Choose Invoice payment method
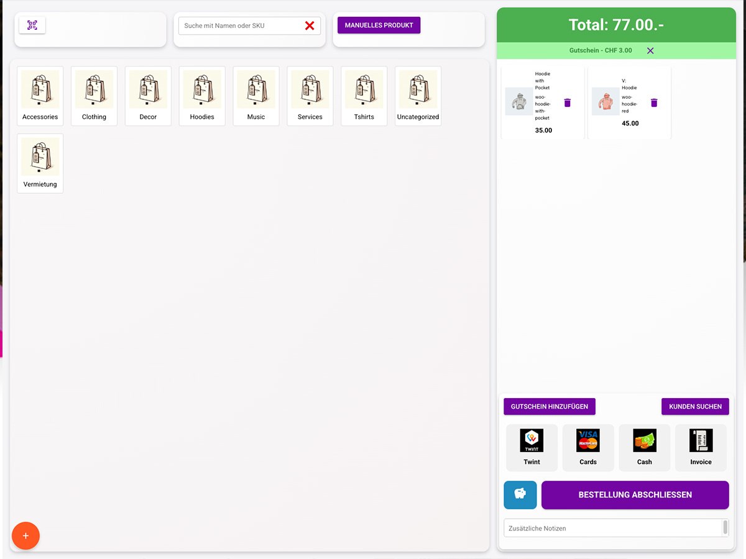The width and height of the screenshot is (746, 559). [701, 447]
